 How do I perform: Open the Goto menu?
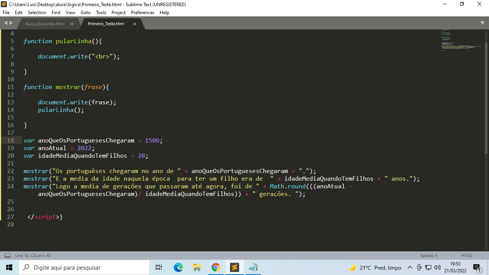point(86,12)
